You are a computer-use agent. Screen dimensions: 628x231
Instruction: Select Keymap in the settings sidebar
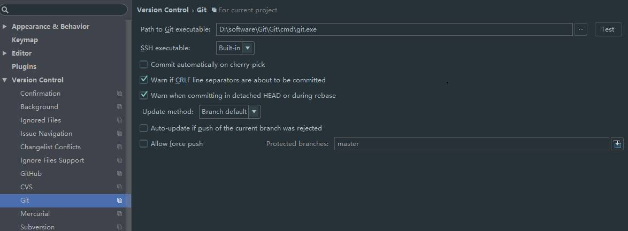(x=25, y=40)
